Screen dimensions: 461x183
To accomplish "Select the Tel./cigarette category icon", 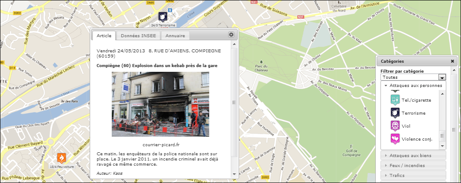I will coord(395,100).
